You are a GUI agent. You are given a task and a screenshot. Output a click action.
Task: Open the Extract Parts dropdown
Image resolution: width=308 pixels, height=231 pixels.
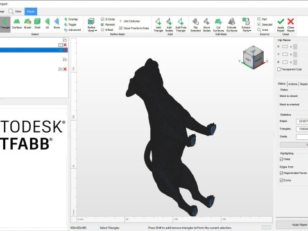click(246, 25)
